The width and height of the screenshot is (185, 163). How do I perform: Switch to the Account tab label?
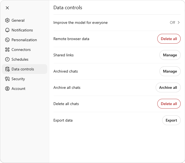[x=18, y=89]
